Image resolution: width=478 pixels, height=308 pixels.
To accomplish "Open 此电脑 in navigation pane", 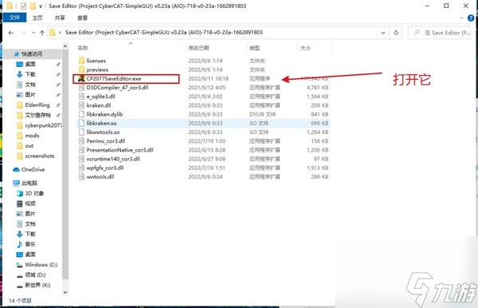I will pyautogui.click(x=29, y=183).
